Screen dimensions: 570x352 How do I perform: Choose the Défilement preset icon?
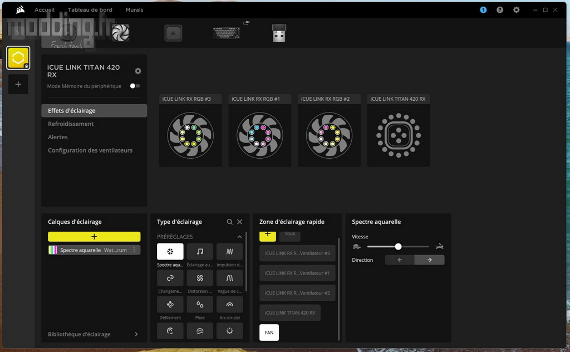(x=170, y=304)
